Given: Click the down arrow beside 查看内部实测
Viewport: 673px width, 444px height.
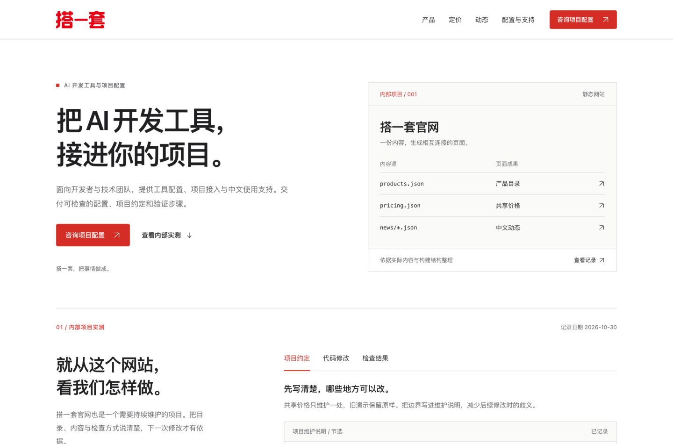Looking at the screenshot, I should [x=189, y=235].
